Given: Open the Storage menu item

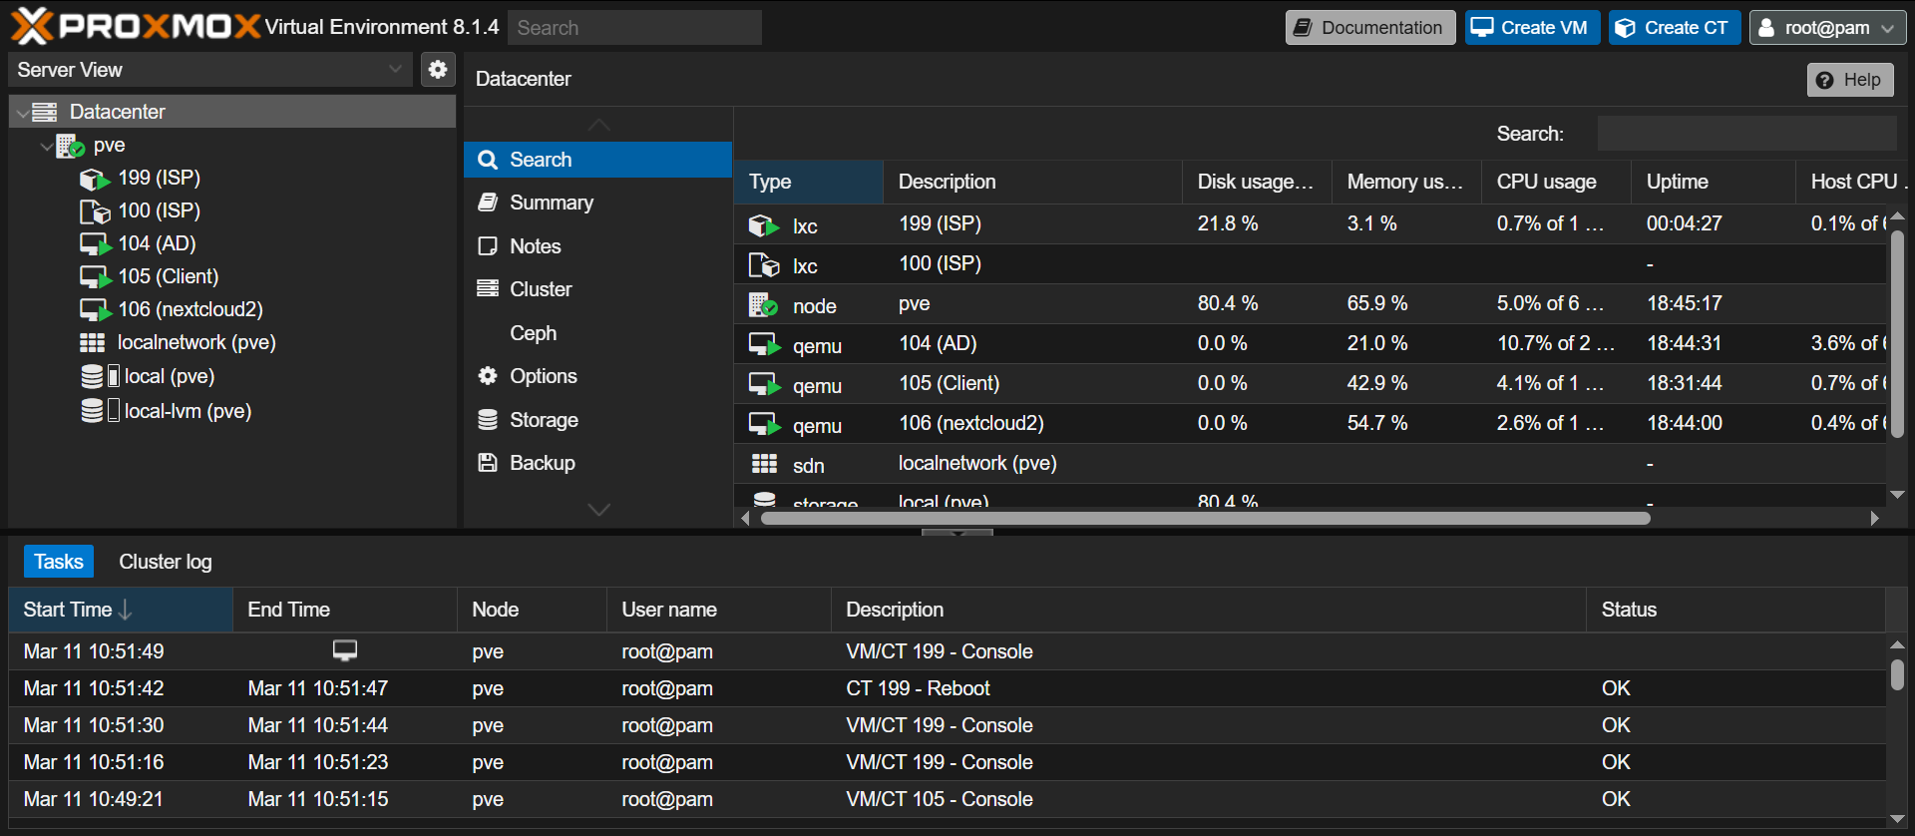Looking at the screenshot, I should [x=598, y=420].
